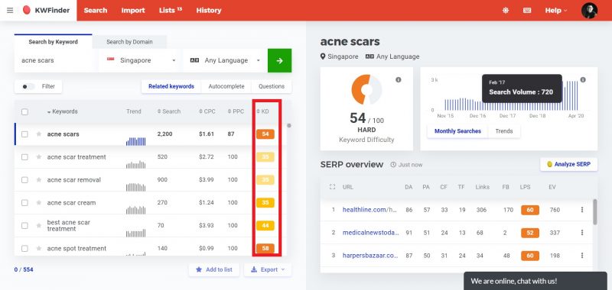The width and height of the screenshot is (612, 290).
Task: Open the user profile avatar
Action: pos(589,11)
